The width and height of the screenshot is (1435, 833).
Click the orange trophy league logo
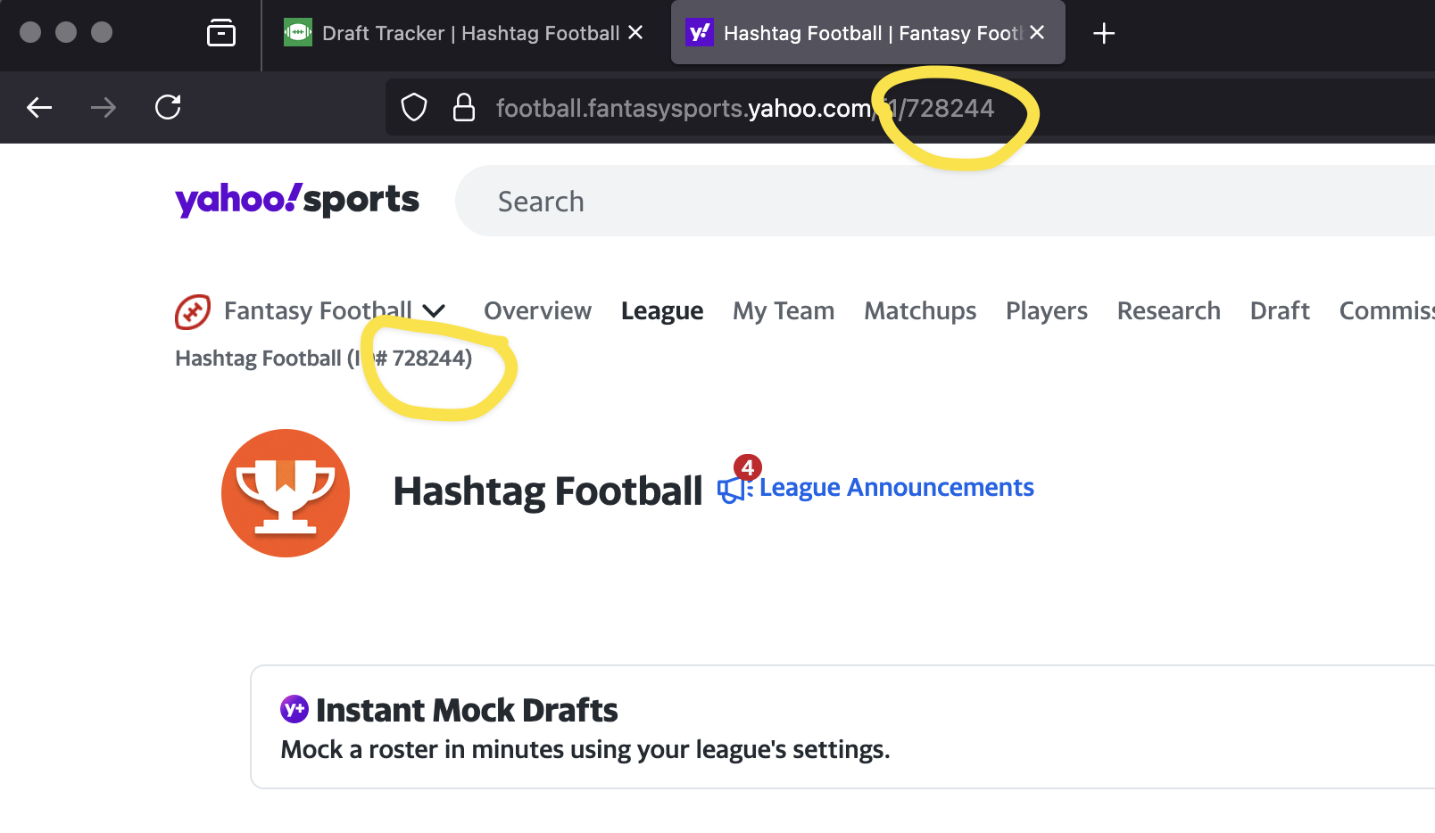(286, 493)
